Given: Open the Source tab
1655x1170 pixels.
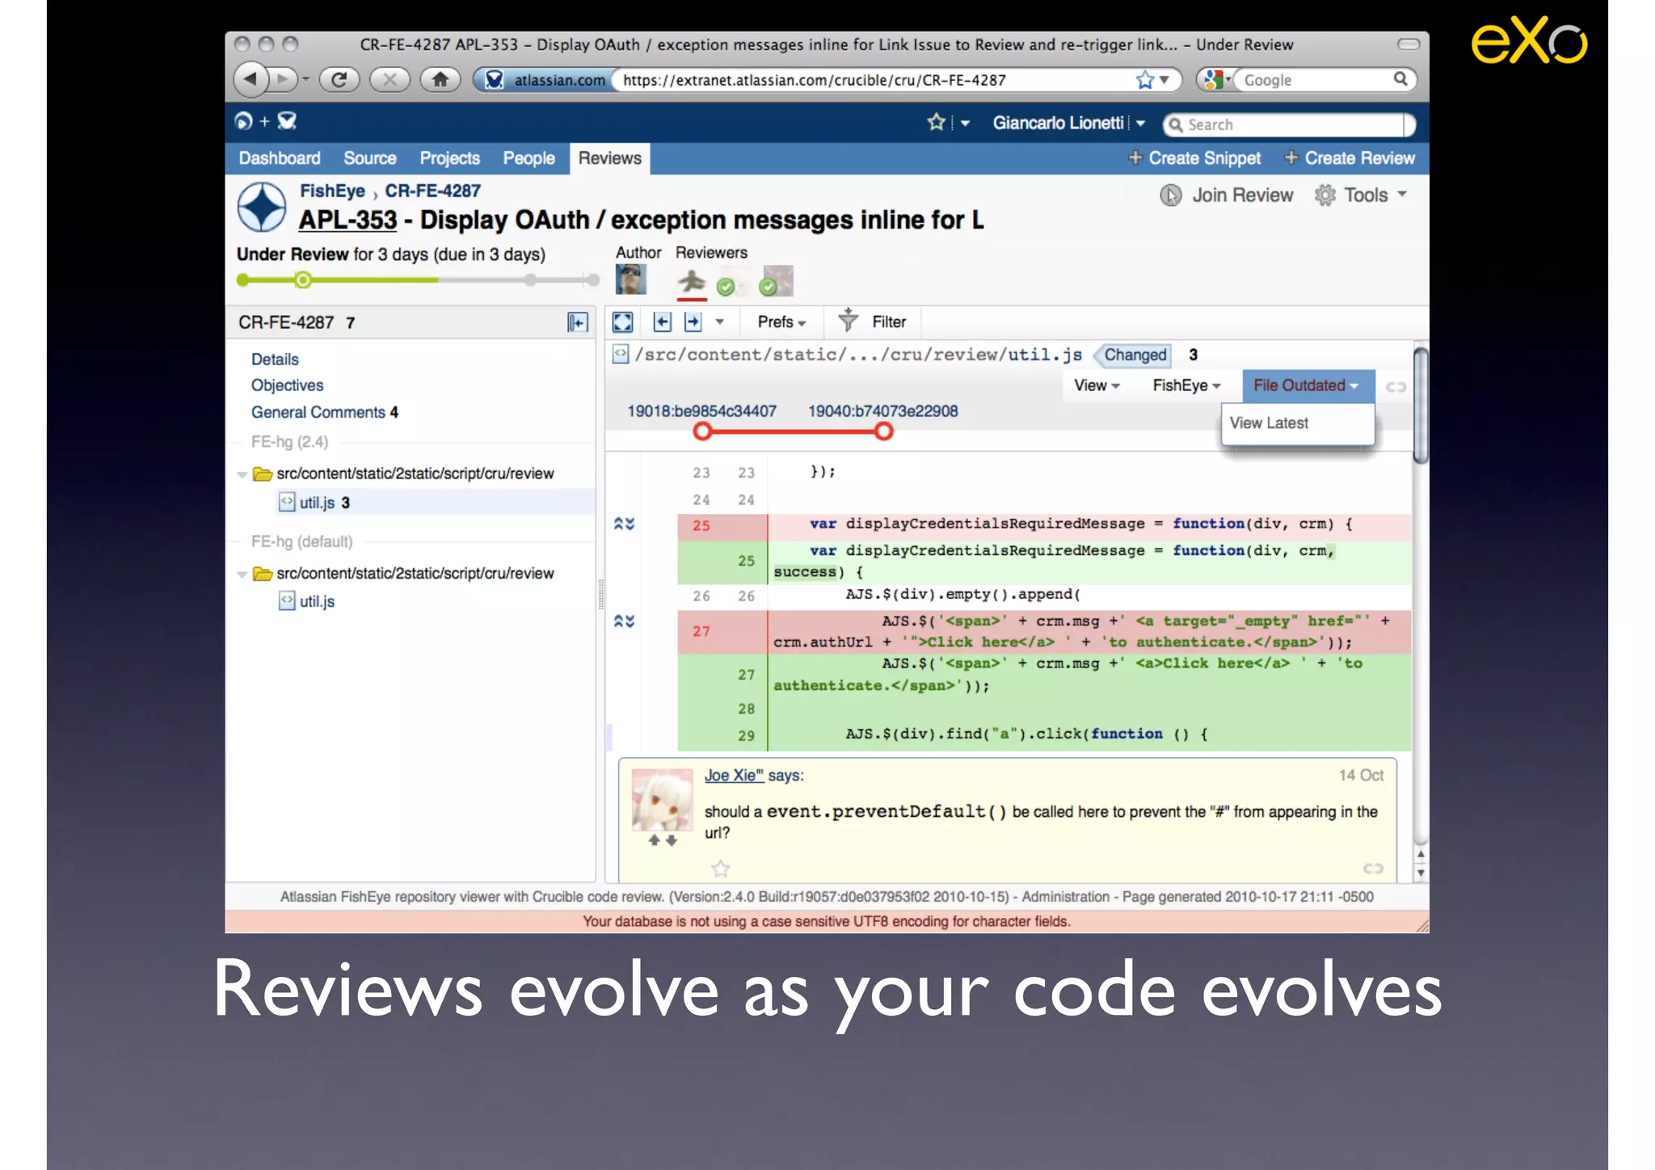Looking at the screenshot, I should click(x=370, y=158).
